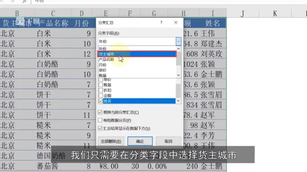This screenshot has width=307, height=172.
Task: Tick the 数量 summary item checkbox
Action: click(x=100, y=85)
